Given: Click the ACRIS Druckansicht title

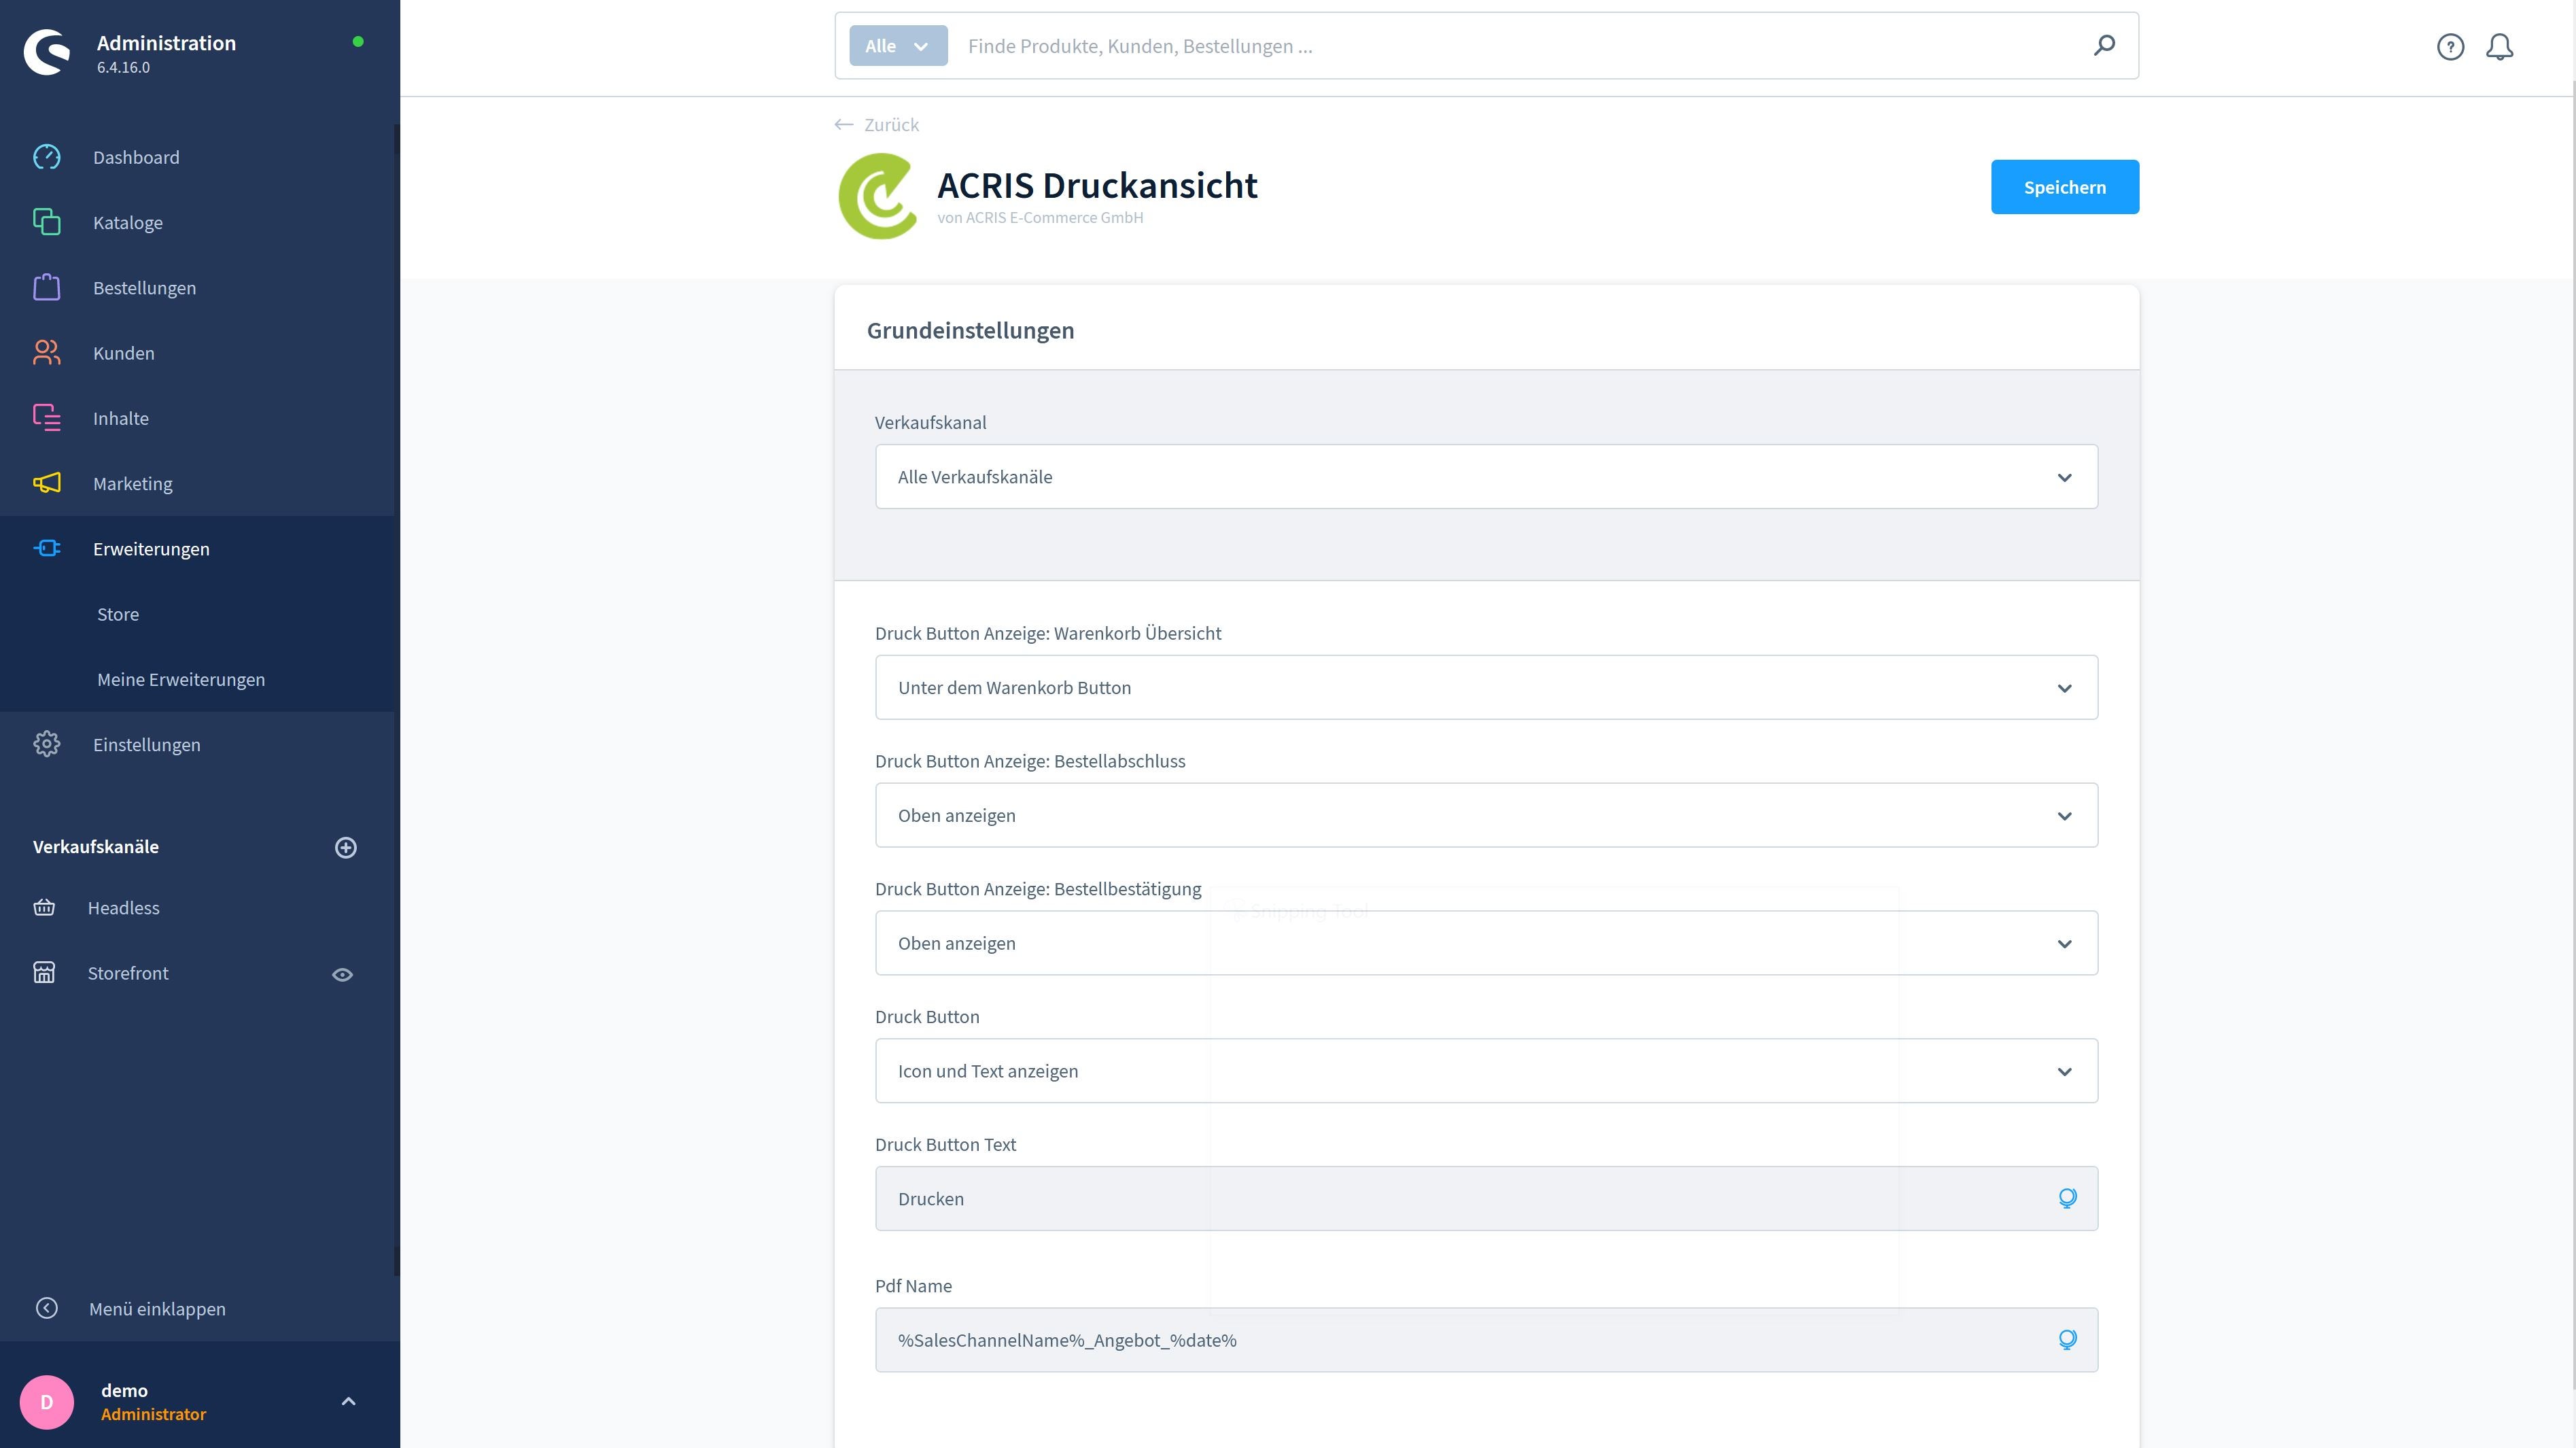Looking at the screenshot, I should point(1097,185).
